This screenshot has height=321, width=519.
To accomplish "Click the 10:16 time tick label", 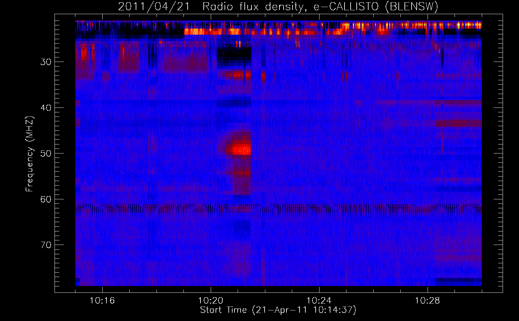I will tap(102, 301).
